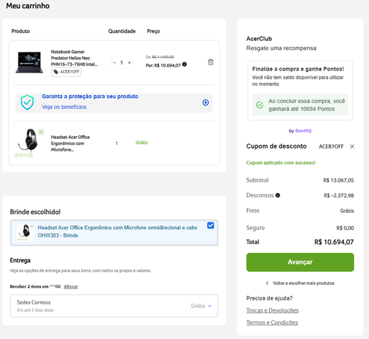Click the shield protection icon
The image size is (369, 339).
coord(27,102)
